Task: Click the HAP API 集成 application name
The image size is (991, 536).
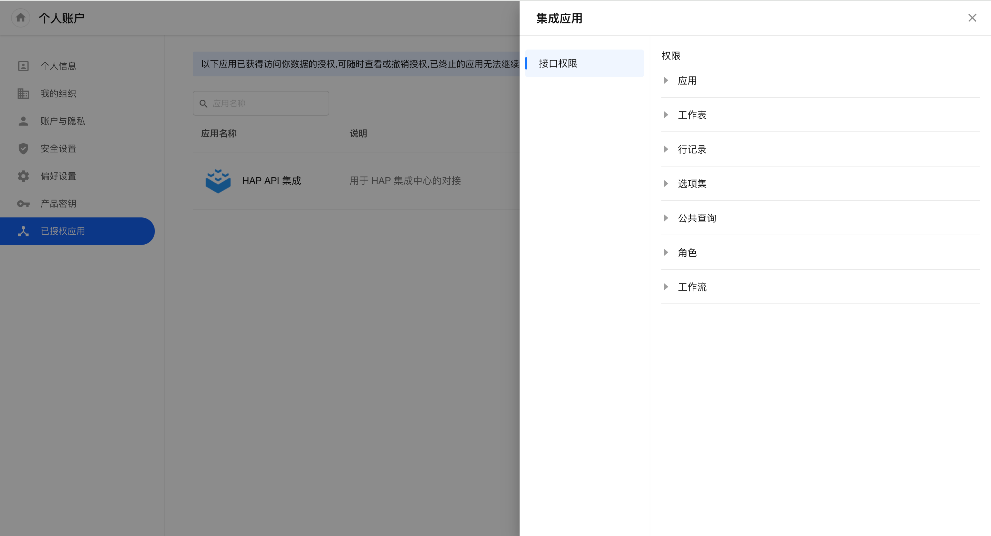Action: 271,181
